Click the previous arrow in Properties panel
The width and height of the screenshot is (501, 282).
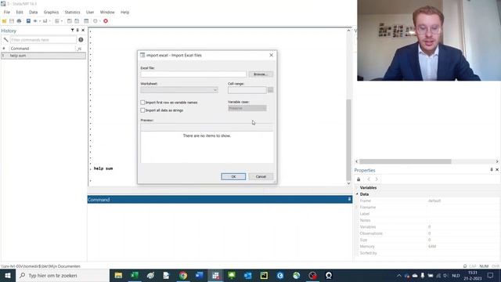(369, 179)
